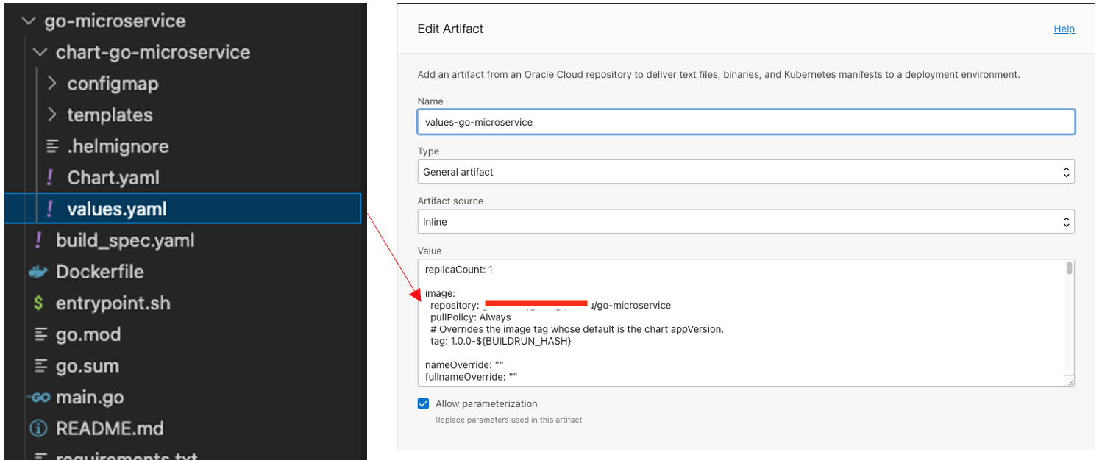Click the info icon beside README.md

pos(38,428)
